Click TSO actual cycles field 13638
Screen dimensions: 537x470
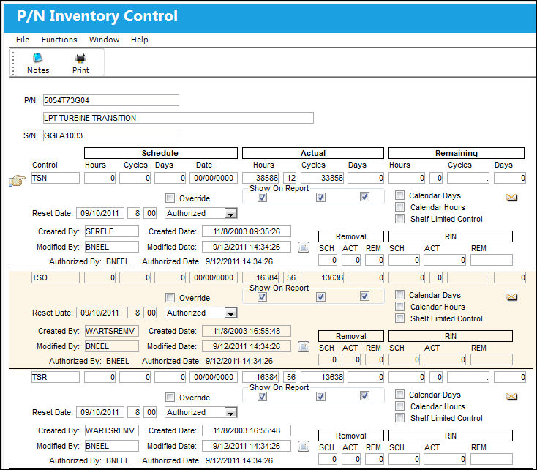(323, 277)
